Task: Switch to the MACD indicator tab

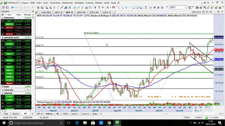Action: pos(65,114)
